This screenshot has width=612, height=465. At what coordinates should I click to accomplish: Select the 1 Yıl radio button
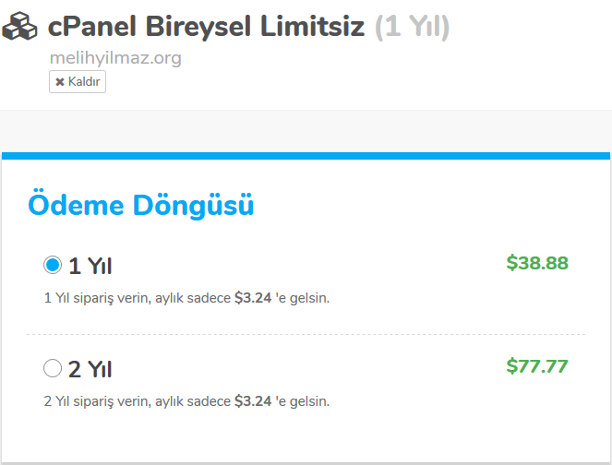(53, 266)
